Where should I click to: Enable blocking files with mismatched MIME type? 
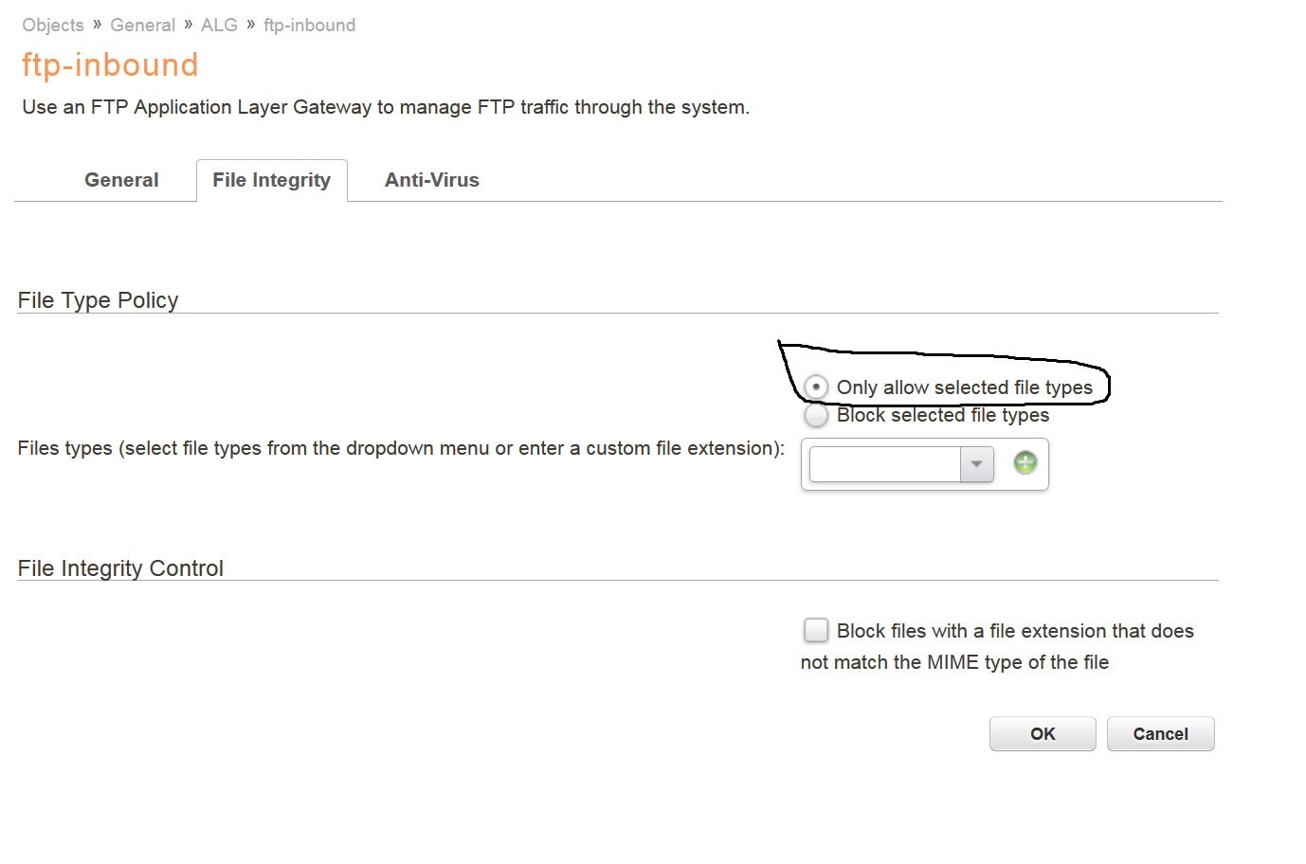click(815, 630)
